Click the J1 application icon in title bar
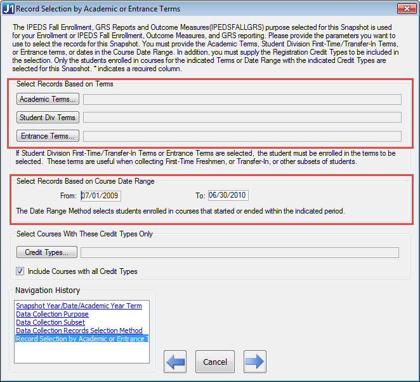Viewport: 420px width, 382px height. 8,9
